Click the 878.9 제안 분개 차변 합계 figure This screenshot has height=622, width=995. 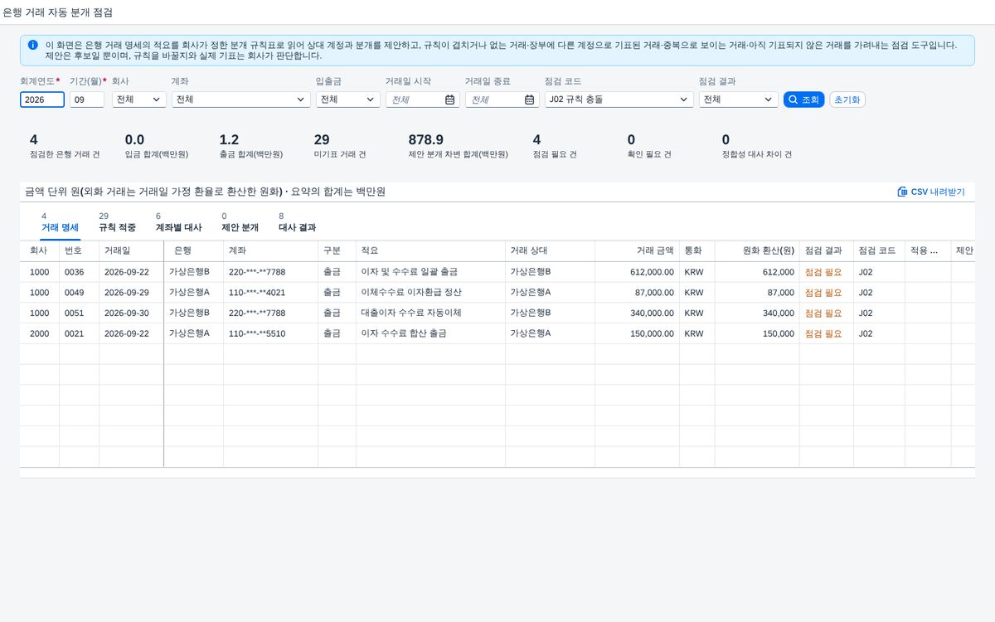tap(426, 140)
